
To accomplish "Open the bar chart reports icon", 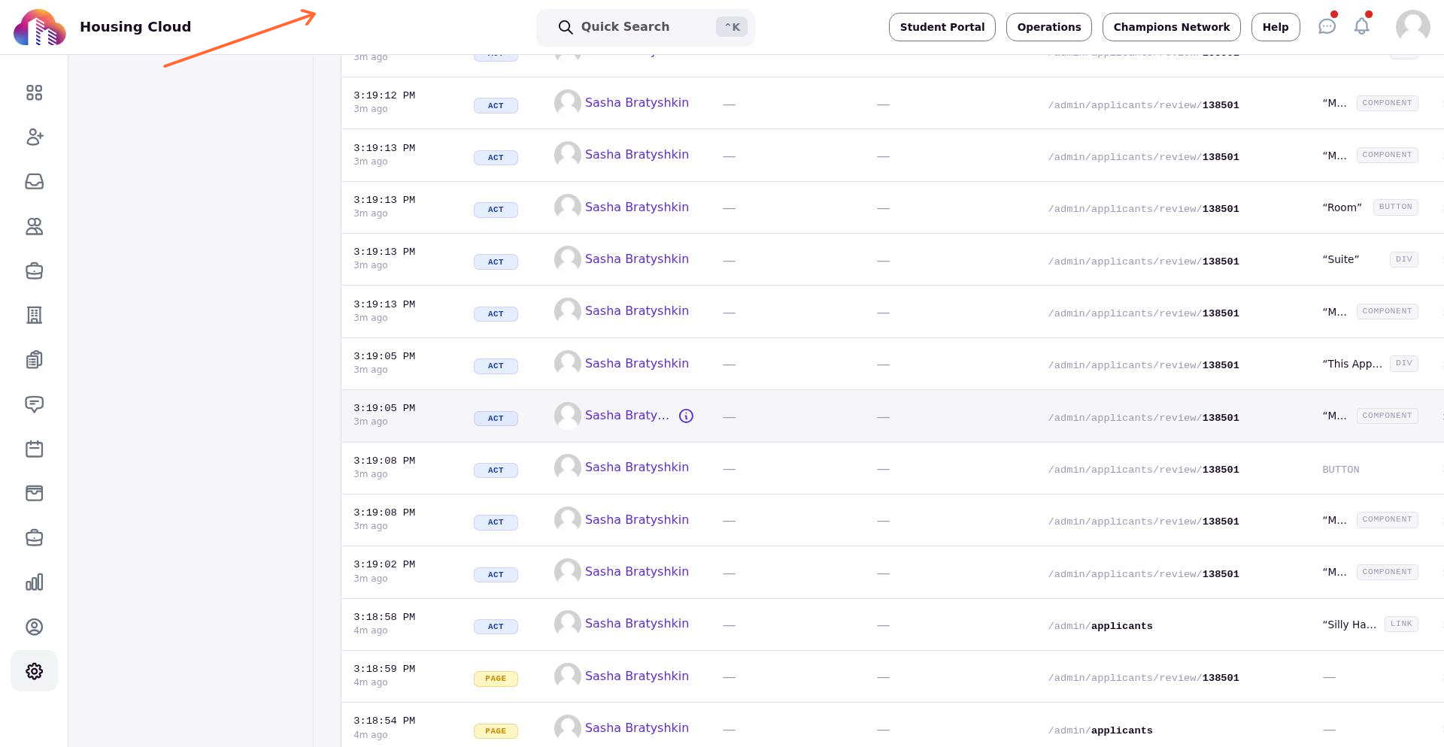I will click(x=34, y=582).
